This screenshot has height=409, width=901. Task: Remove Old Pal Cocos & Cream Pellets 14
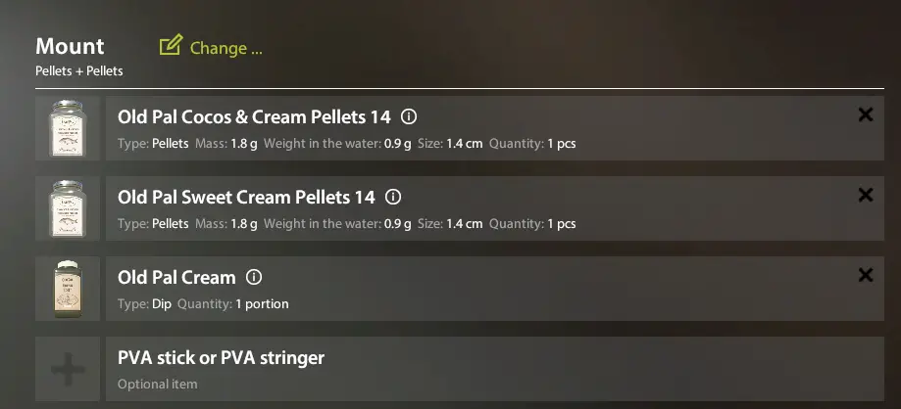(866, 114)
